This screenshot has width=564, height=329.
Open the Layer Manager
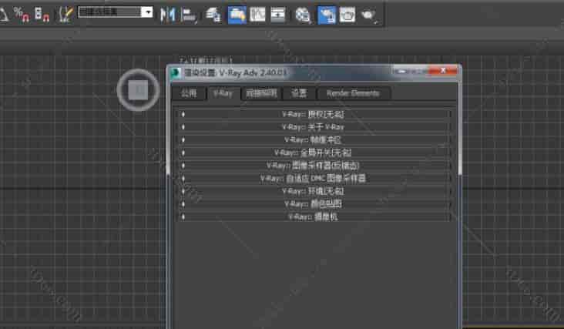coord(213,14)
